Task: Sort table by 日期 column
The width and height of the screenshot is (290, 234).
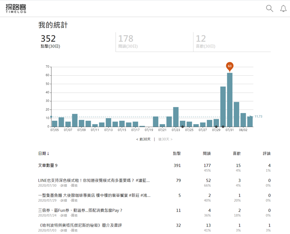Action: coord(43,153)
